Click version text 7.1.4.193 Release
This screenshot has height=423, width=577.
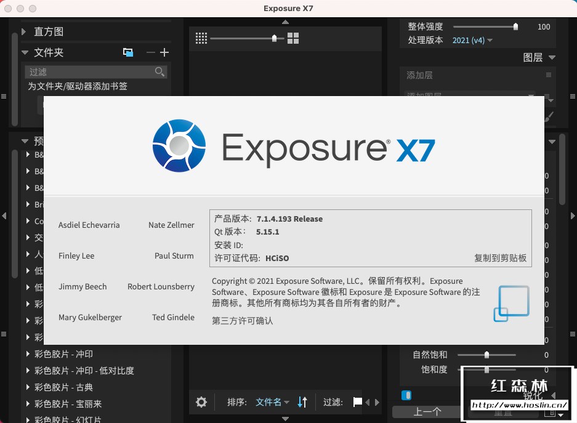coord(289,219)
